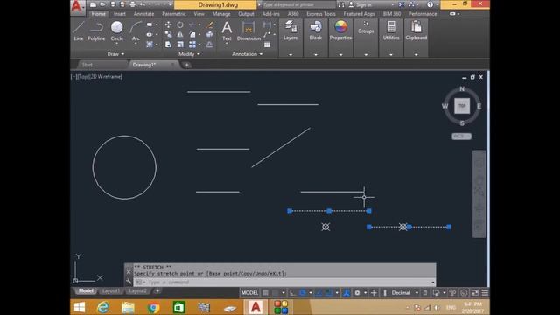This screenshot has height=315, width=560.
Task: Choose the Erase tool in Modify panel
Action: point(210,24)
